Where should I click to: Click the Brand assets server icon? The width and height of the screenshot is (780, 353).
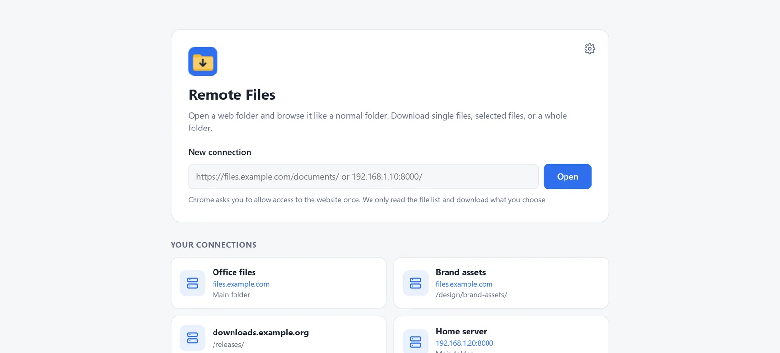point(415,283)
